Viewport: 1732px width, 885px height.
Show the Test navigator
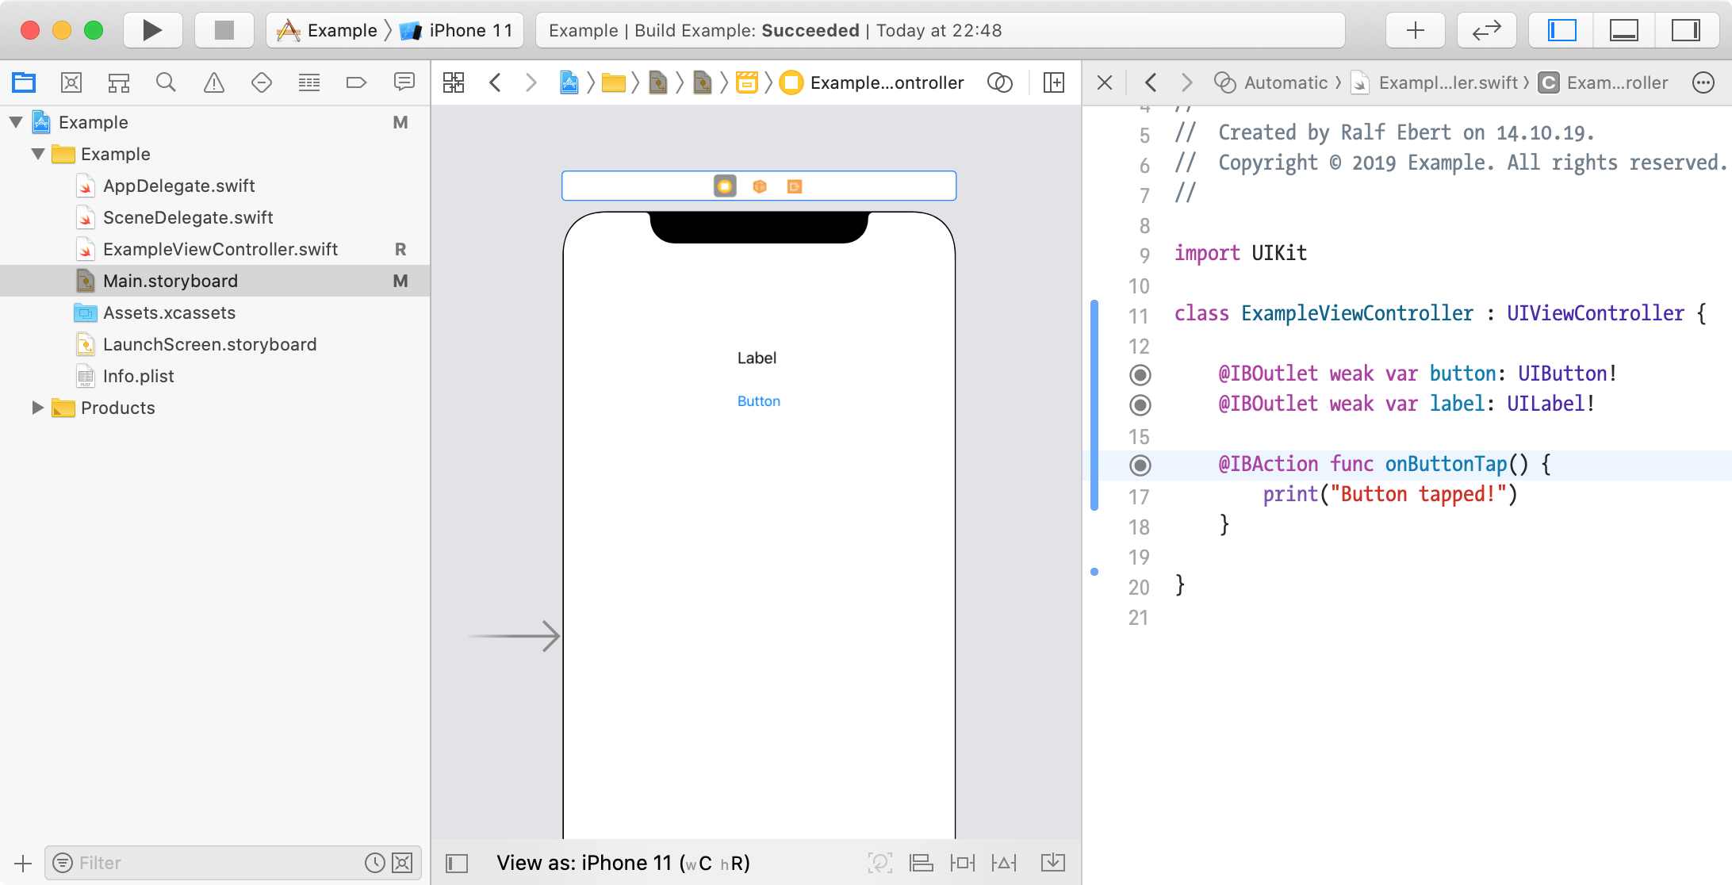point(262,82)
